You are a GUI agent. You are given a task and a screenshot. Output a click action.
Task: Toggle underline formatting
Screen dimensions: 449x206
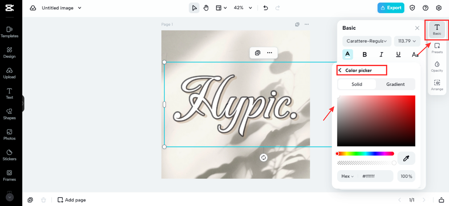[398, 54]
